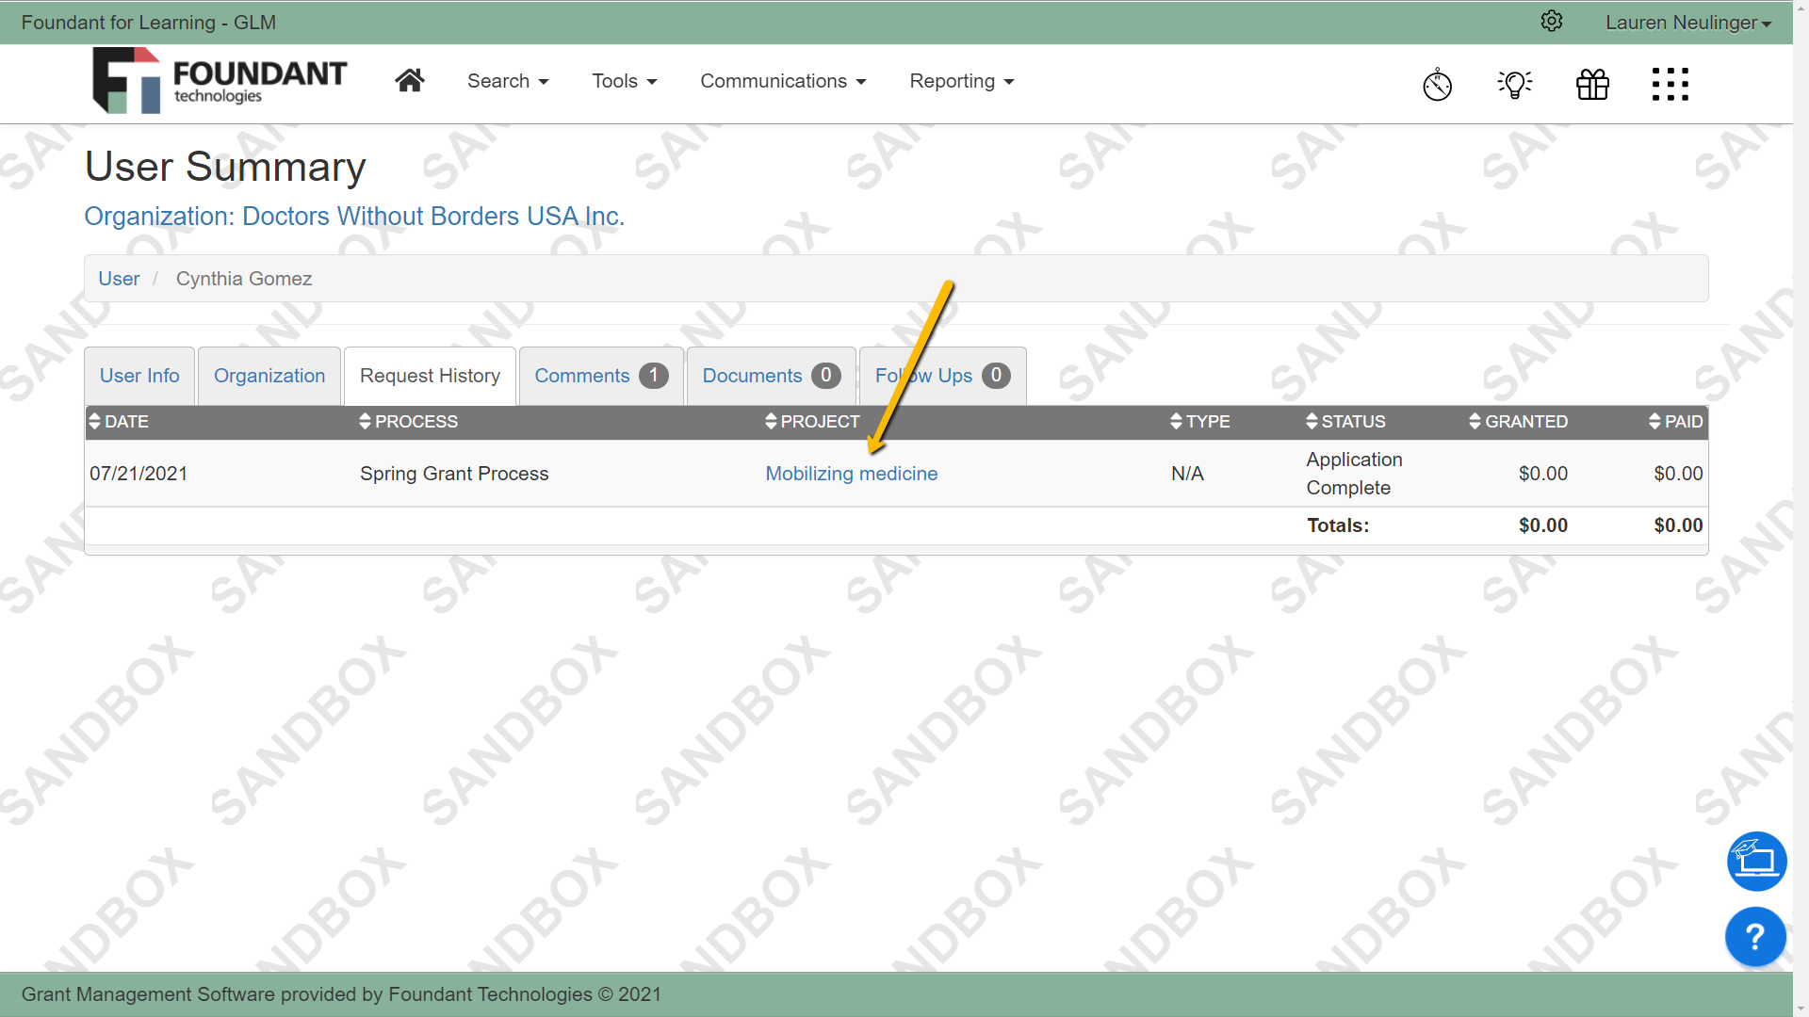Click the Totals label in the table
The image size is (1809, 1017).
(x=1338, y=525)
